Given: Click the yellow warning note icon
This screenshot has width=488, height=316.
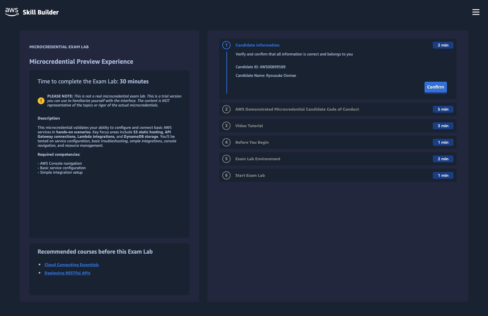Looking at the screenshot, I should click(41, 101).
